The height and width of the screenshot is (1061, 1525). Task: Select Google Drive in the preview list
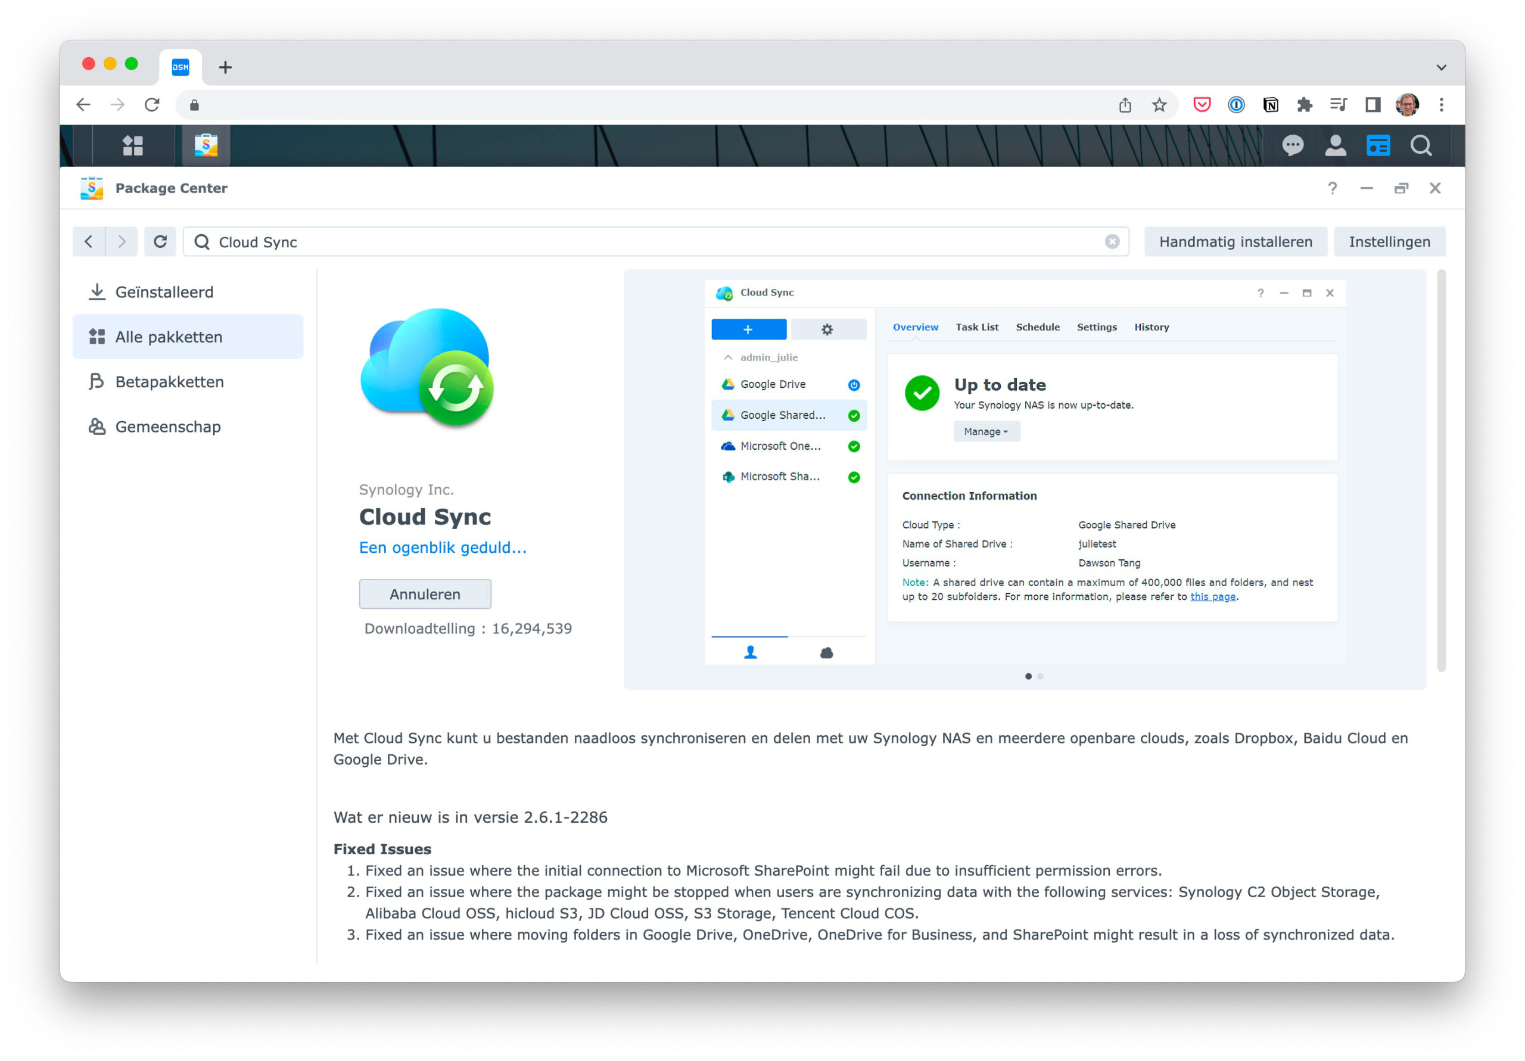[x=788, y=385]
